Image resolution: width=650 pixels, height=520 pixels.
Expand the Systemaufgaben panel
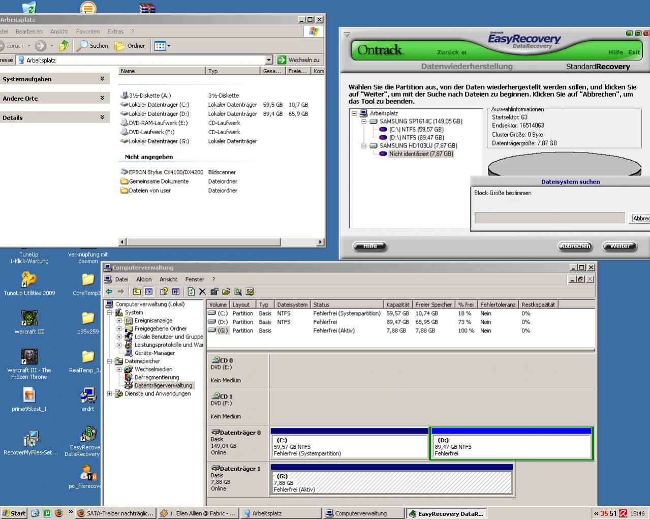102,79
